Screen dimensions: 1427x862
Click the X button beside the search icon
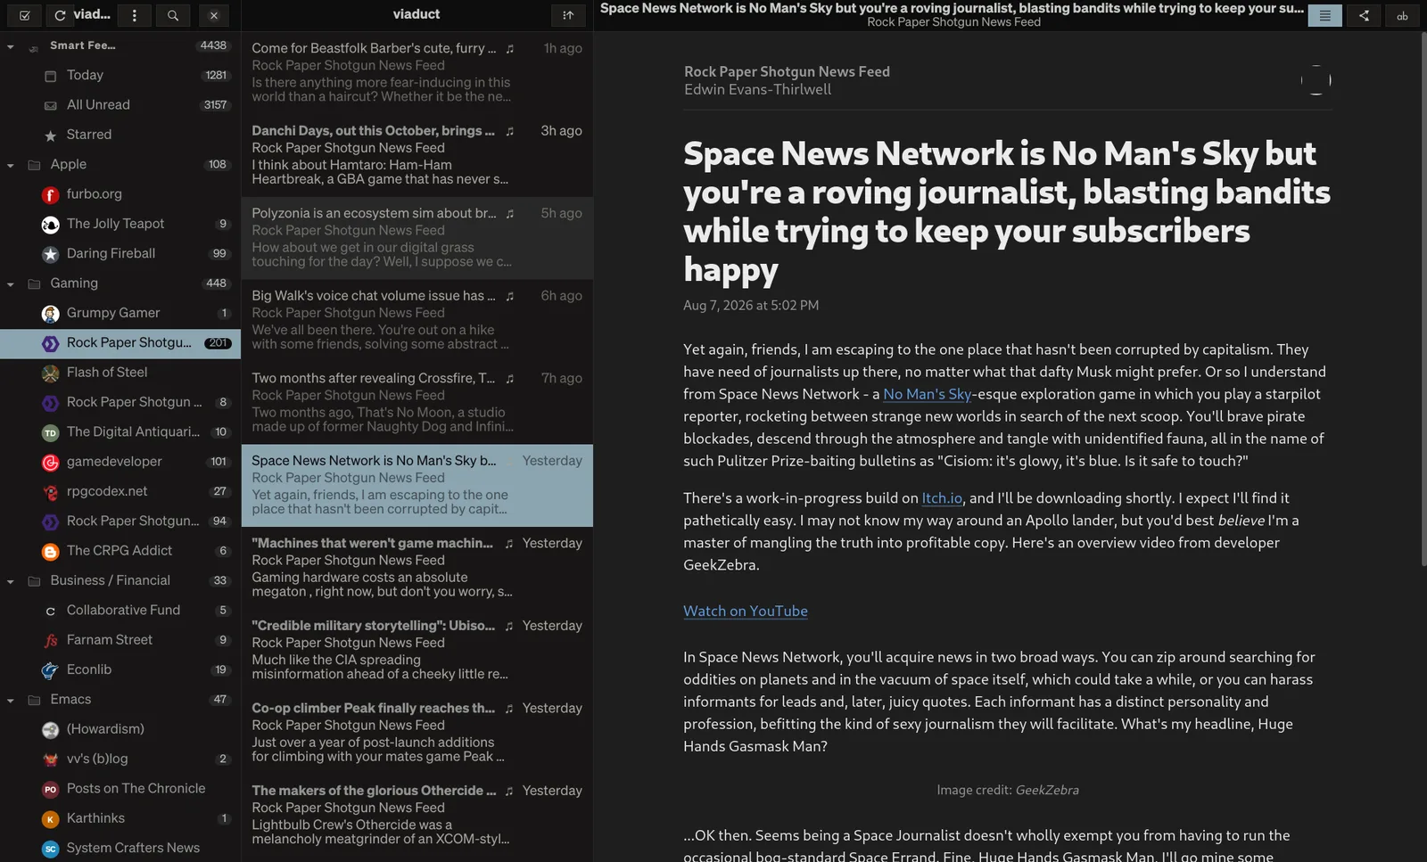[x=214, y=15]
